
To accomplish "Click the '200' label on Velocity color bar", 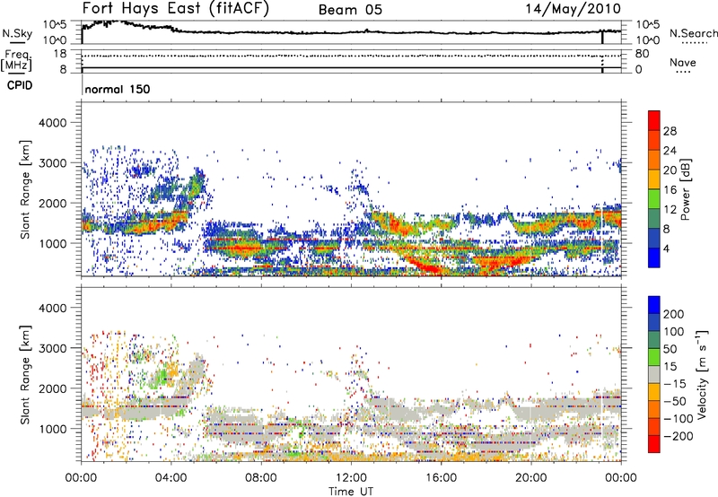I will tap(674, 314).
